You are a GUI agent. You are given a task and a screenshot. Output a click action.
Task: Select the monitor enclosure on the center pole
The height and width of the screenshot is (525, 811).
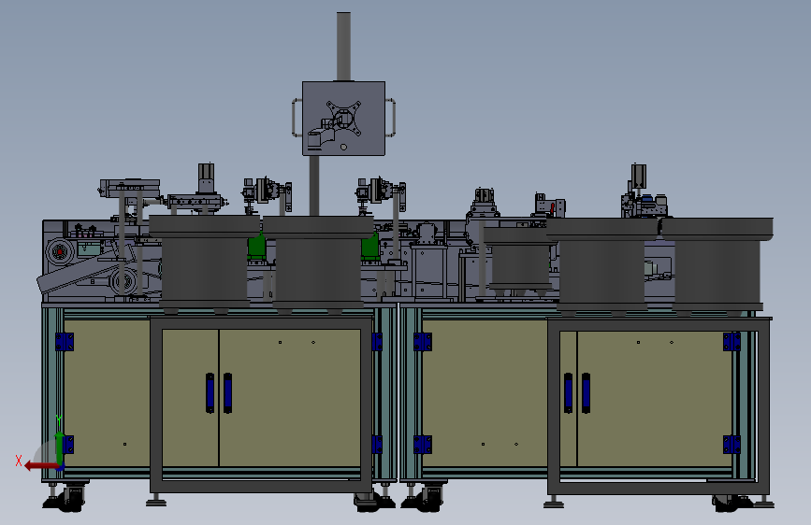point(343,118)
